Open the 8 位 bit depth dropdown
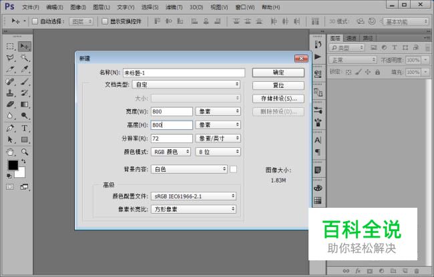The width and height of the screenshot is (434, 277). click(218, 152)
